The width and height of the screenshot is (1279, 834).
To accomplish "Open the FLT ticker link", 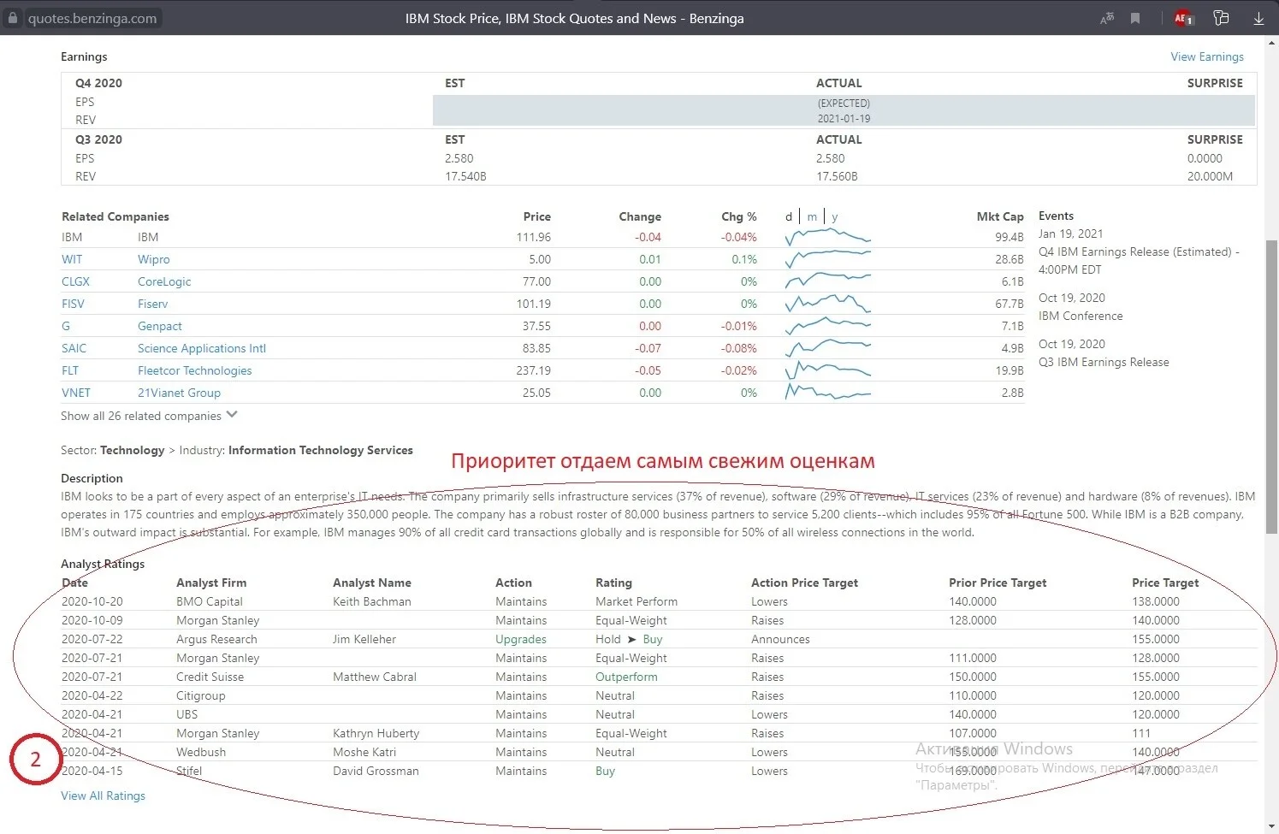I will [x=70, y=370].
